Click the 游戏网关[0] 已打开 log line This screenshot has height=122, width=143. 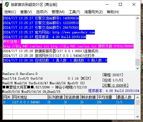pos(51,56)
